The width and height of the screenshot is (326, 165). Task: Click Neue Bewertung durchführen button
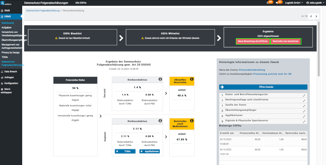pos(253,41)
